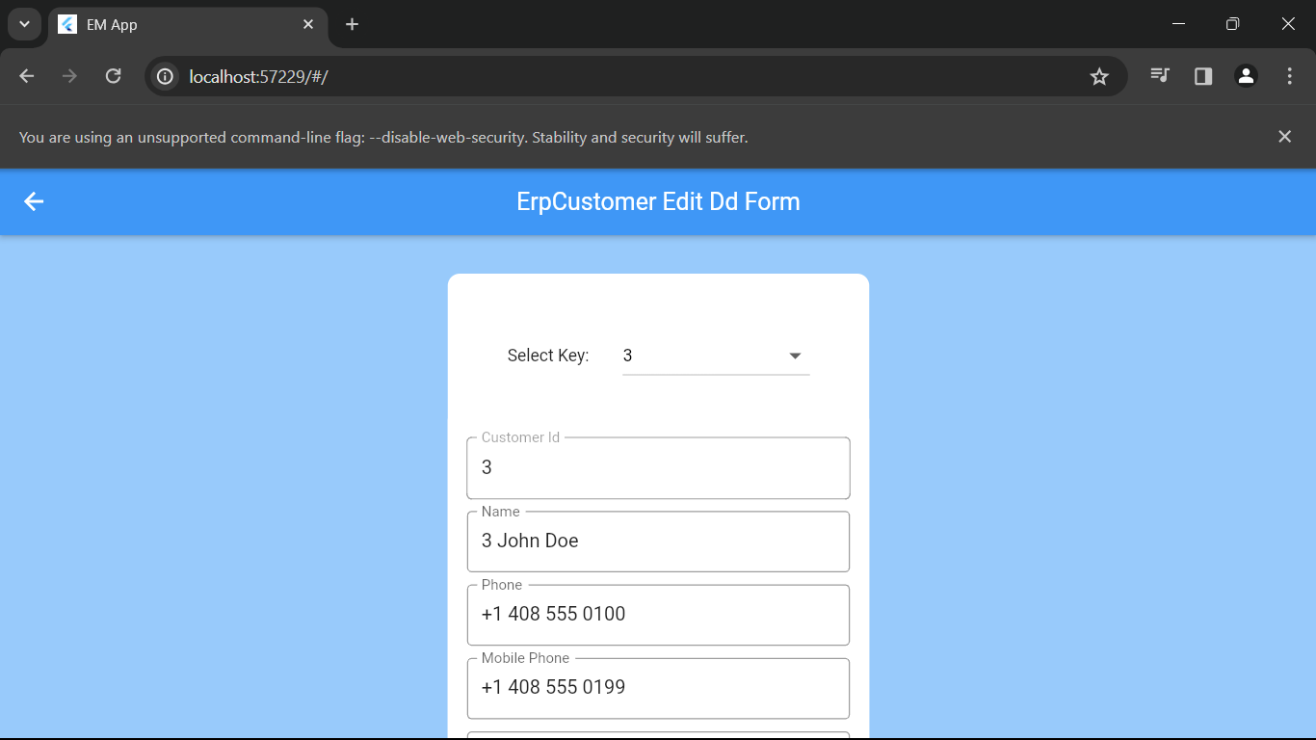This screenshot has width=1316, height=740.
Task: Open the Chrome three-dot menu
Action: 1289,76
